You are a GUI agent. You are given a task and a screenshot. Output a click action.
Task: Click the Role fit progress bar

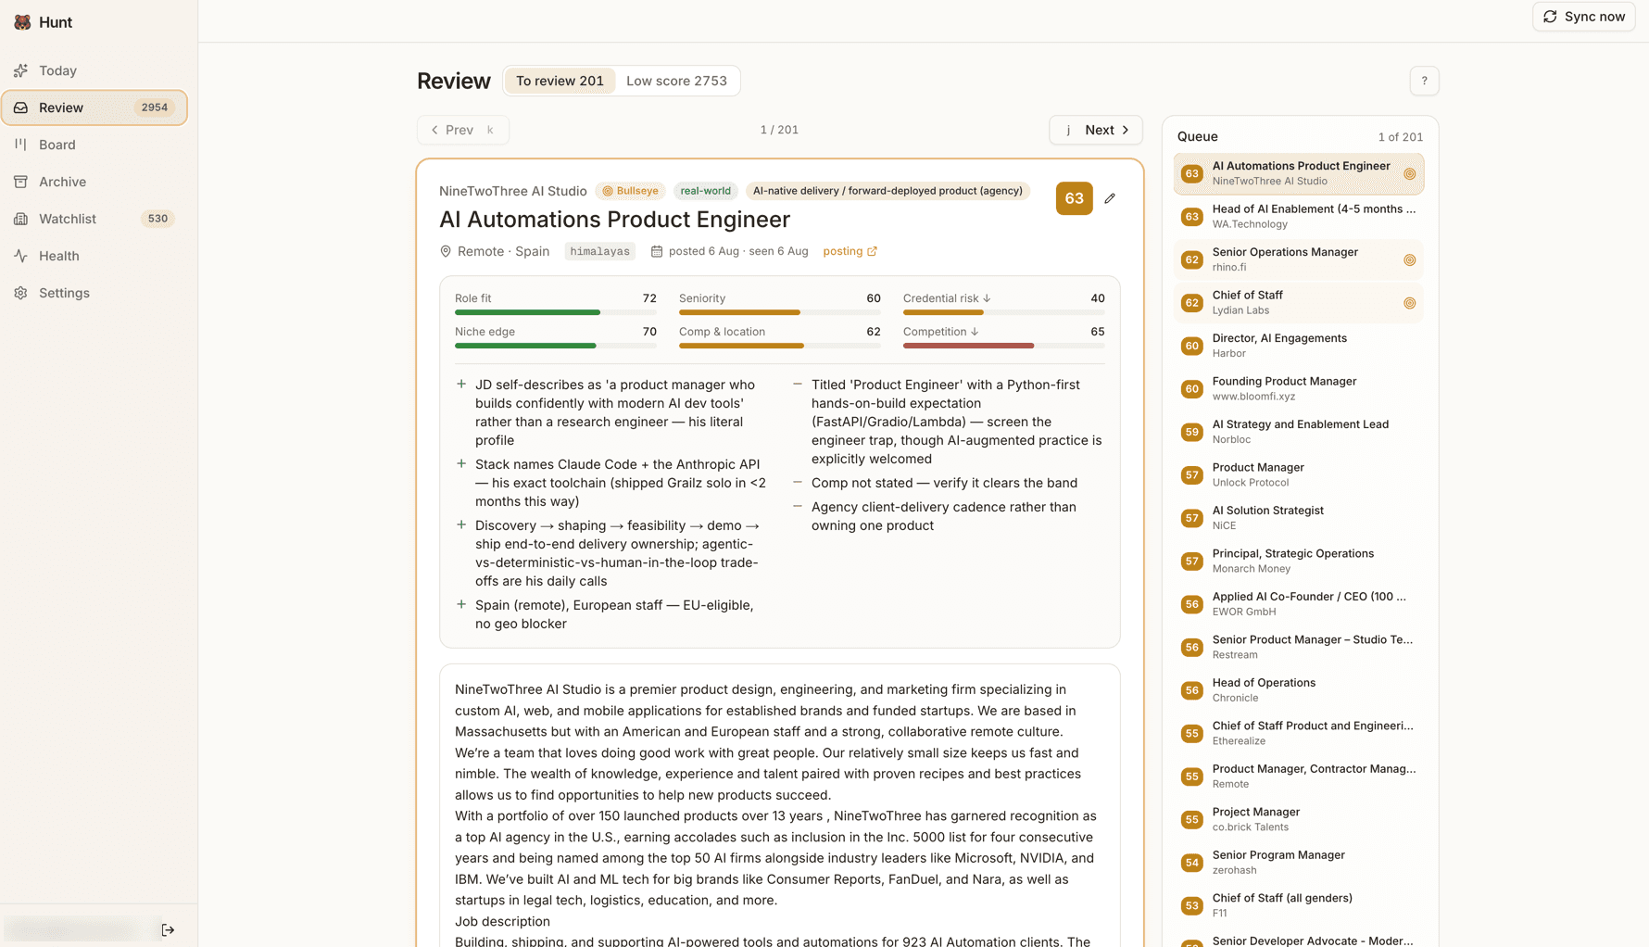click(x=556, y=312)
